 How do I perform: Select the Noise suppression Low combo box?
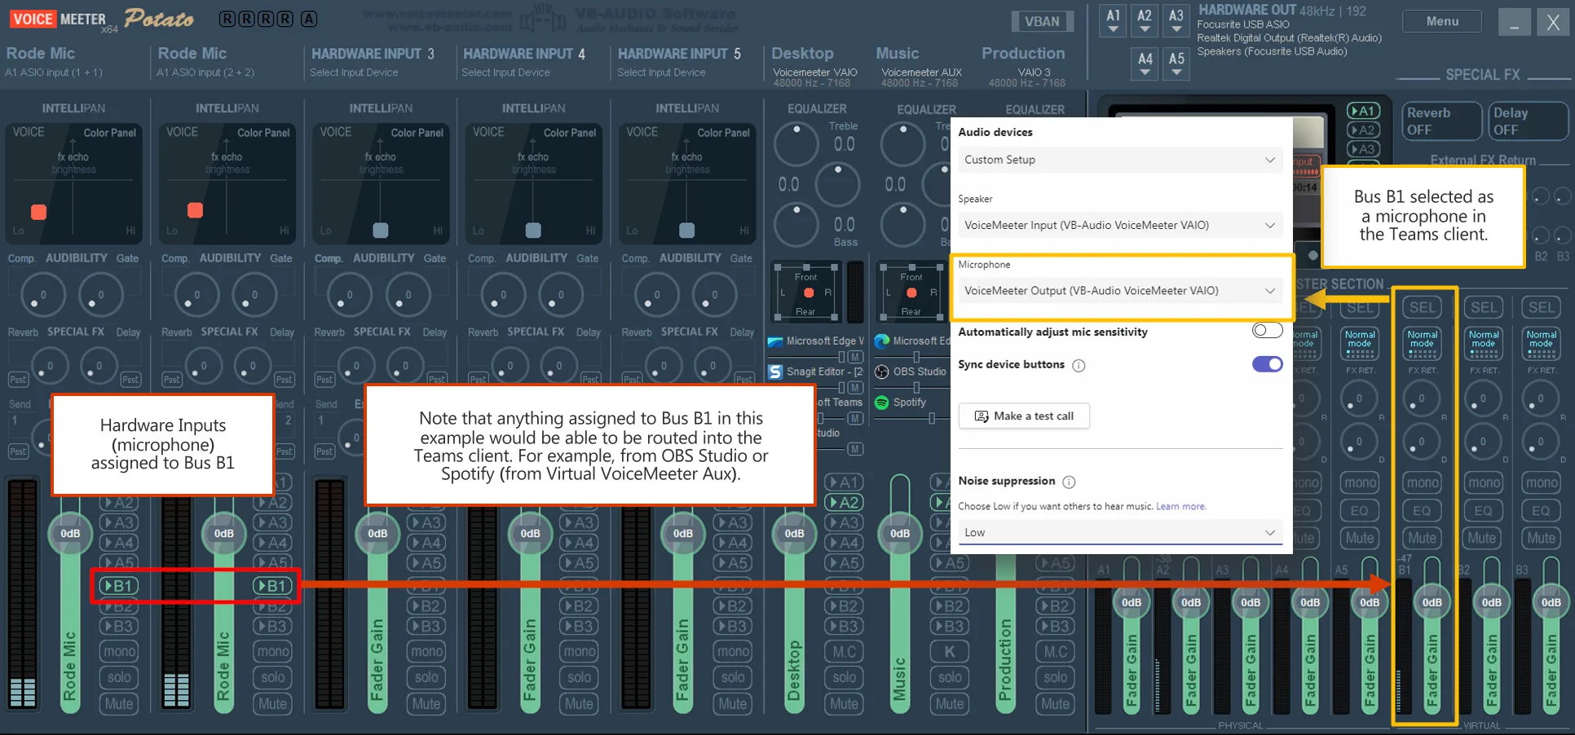click(1119, 532)
